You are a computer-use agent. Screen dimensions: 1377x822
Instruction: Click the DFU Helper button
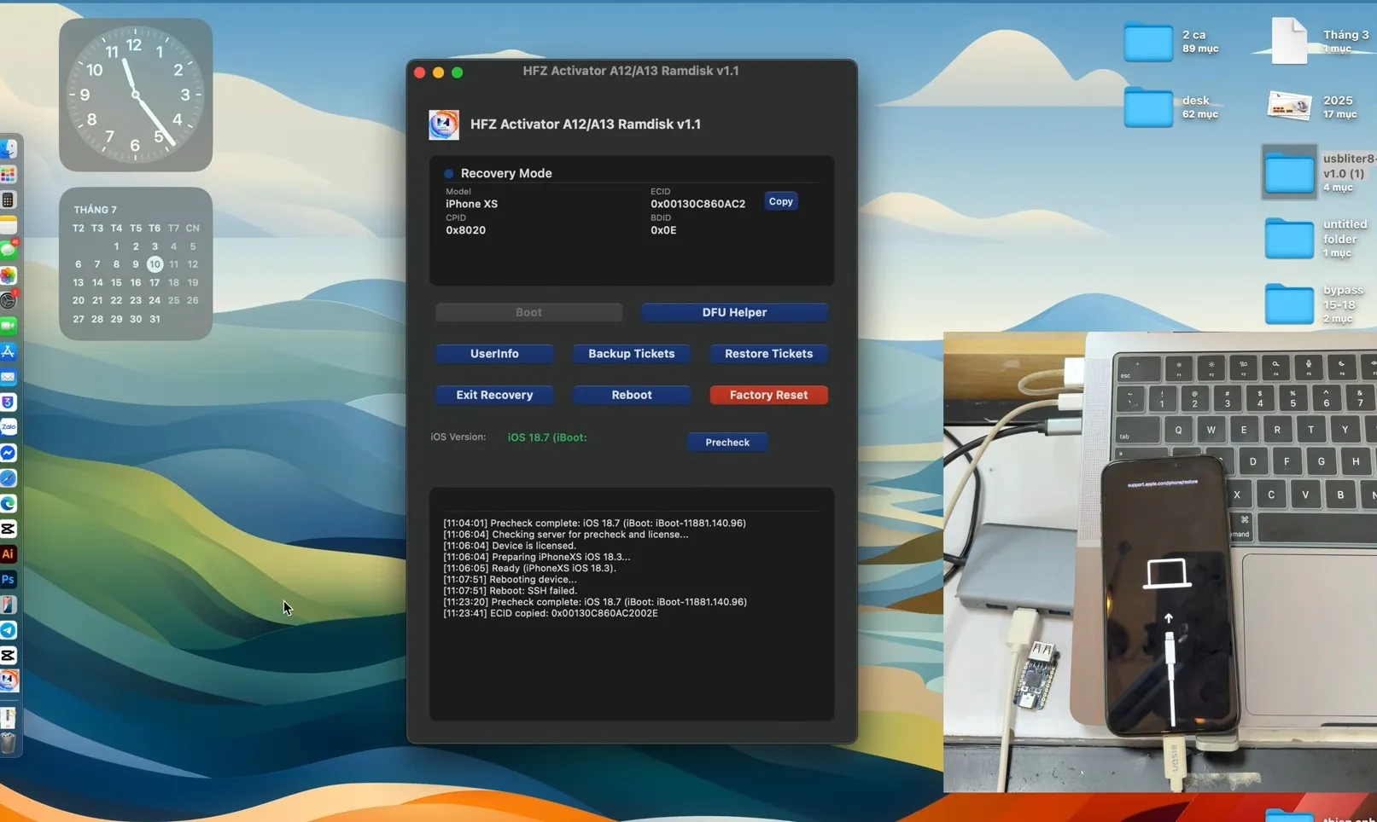coord(734,312)
